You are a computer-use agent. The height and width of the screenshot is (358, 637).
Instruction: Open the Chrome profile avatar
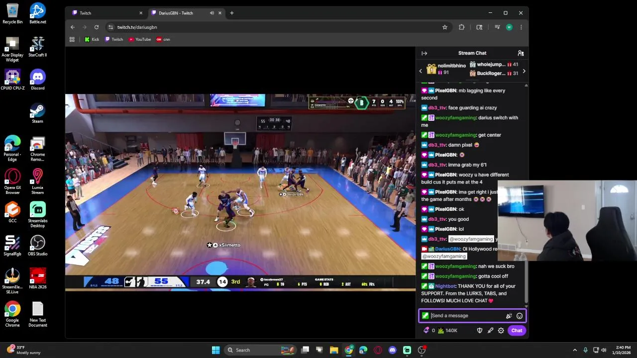509,27
